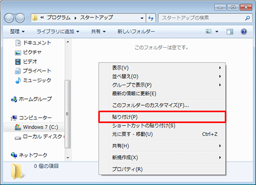Select ビデオ library in navigation pane
This screenshot has width=256, height=185.
[26, 61]
